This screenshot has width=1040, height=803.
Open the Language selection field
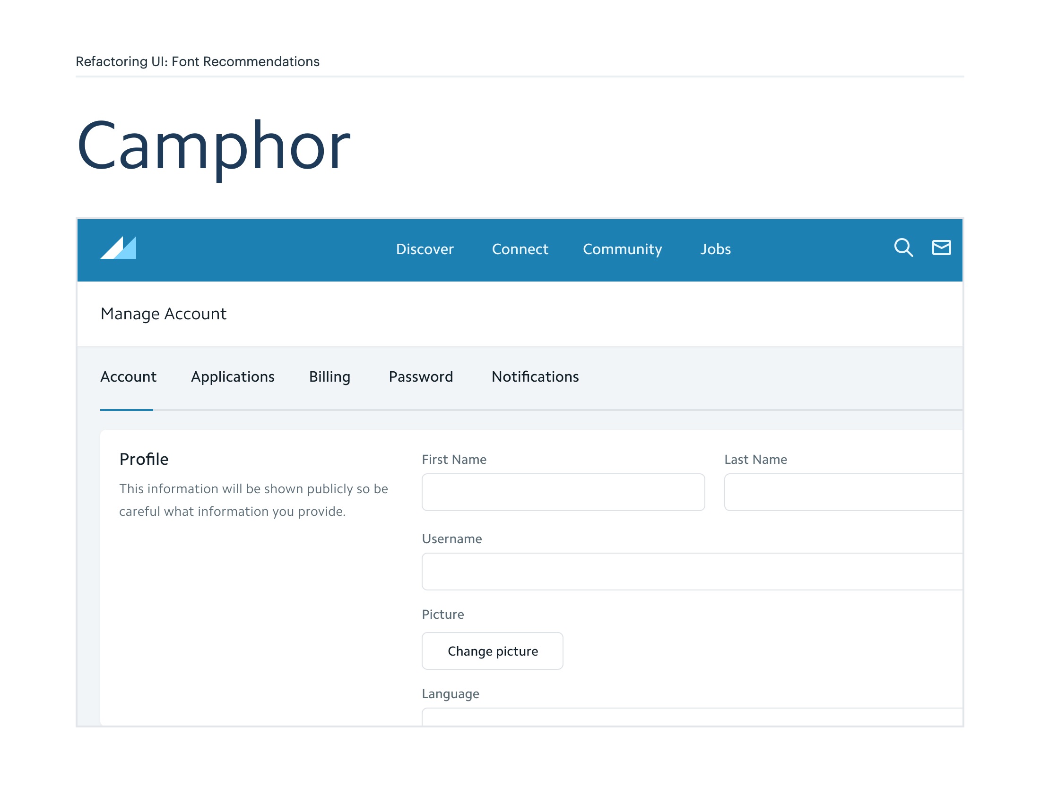coord(692,717)
